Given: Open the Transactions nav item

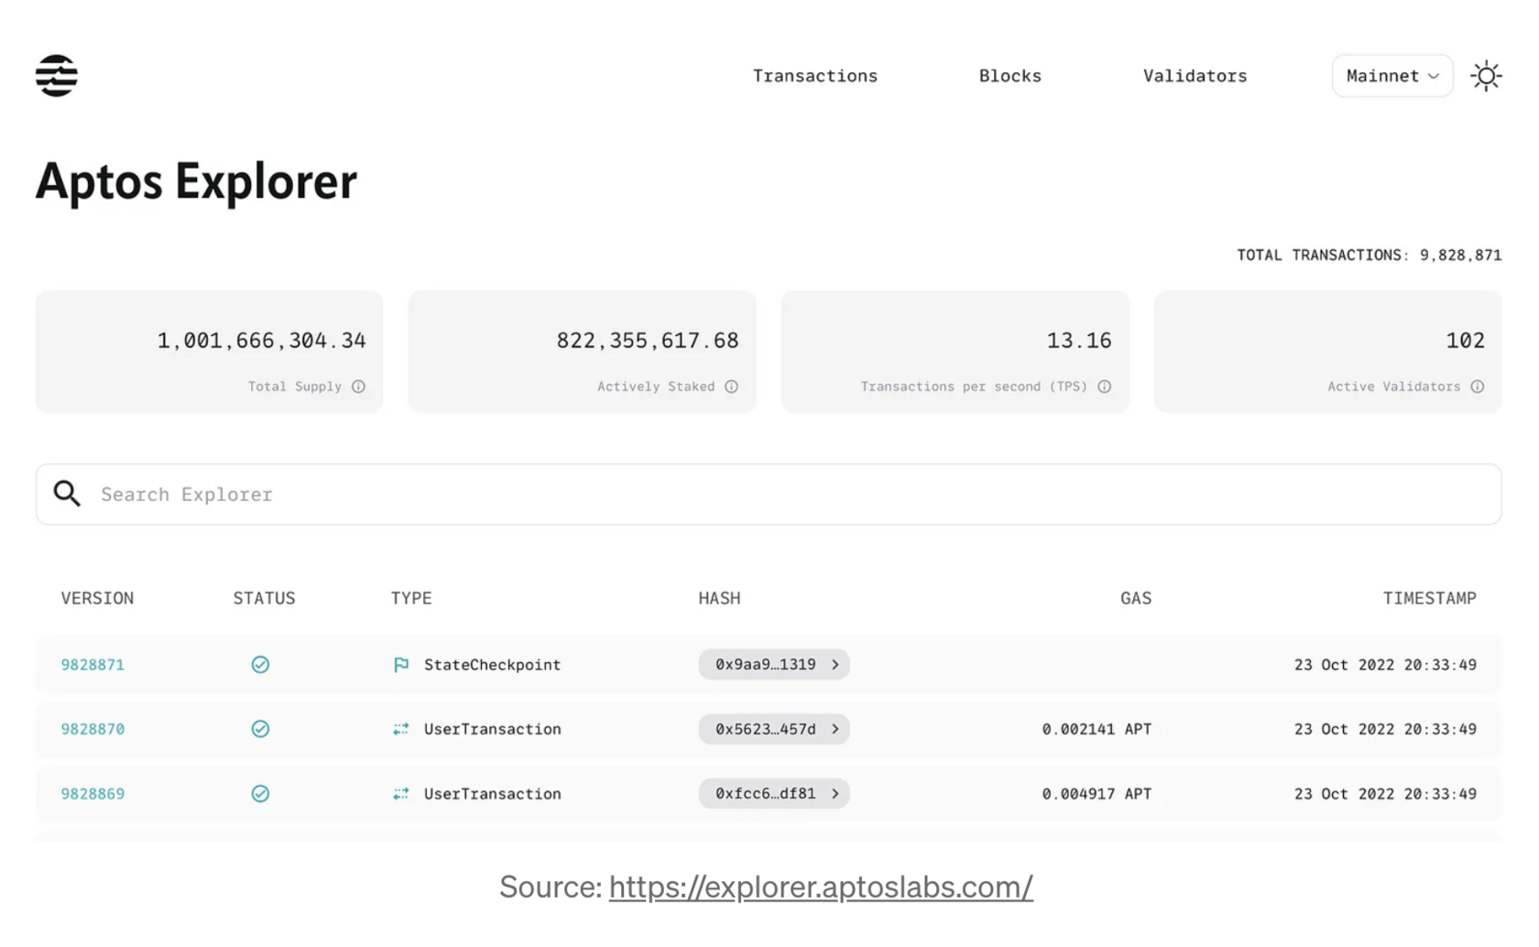Looking at the screenshot, I should [815, 76].
